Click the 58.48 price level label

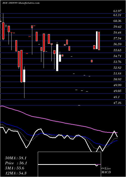pyautogui.click(x=117, y=33)
